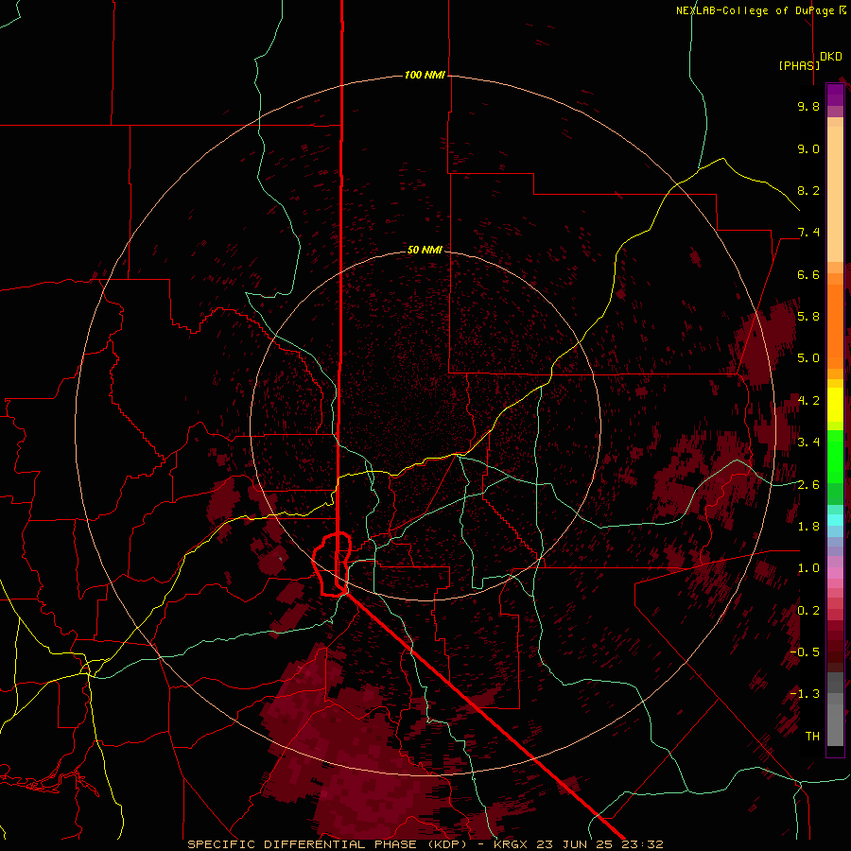Select the 5.0 scale value
The height and width of the screenshot is (851, 851).
point(808,358)
